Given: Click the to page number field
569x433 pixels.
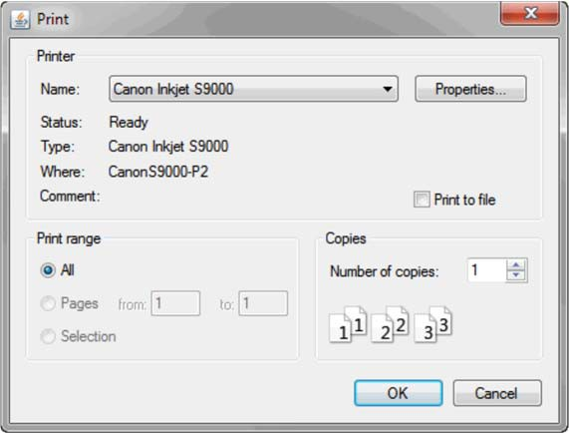Looking at the screenshot, I should click(x=263, y=303).
